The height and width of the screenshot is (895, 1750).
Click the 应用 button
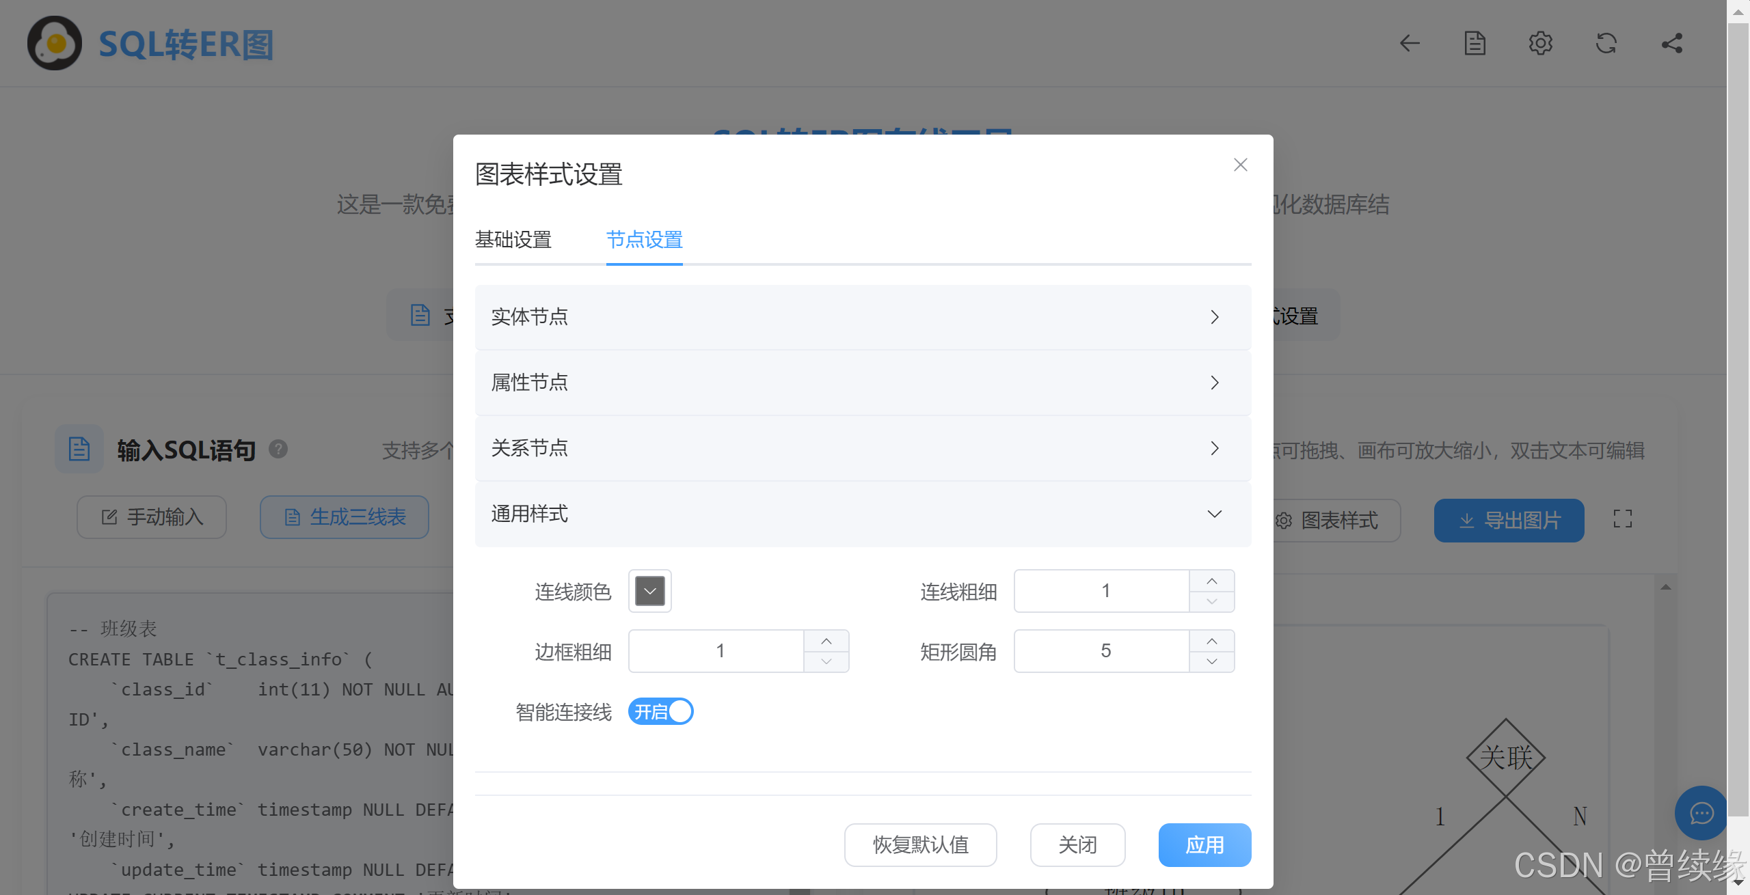pyautogui.click(x=1204, y=845)
